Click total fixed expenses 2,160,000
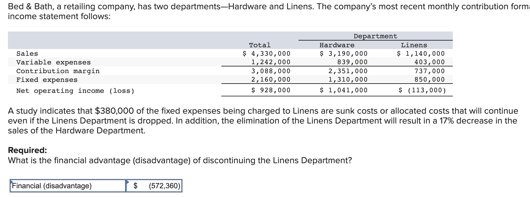Image resolution: width=530 pixels, height=197 pixels. point(271,79)
